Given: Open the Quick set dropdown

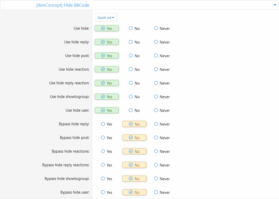Looking at the screenshot, I should coord(106,18).
